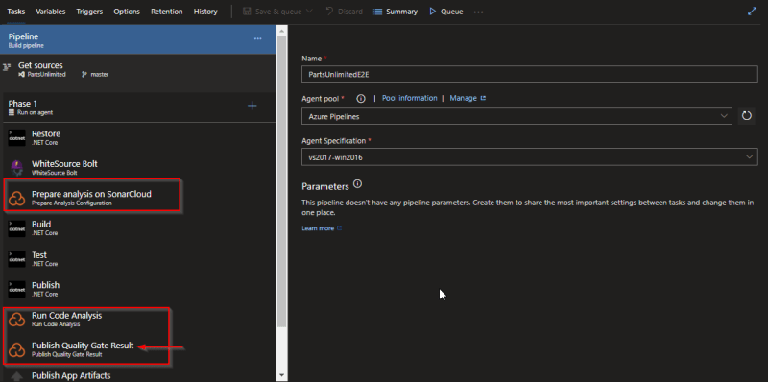
Task: Click the Run Code Analysis SonarCloud icon
Action: 17,320
